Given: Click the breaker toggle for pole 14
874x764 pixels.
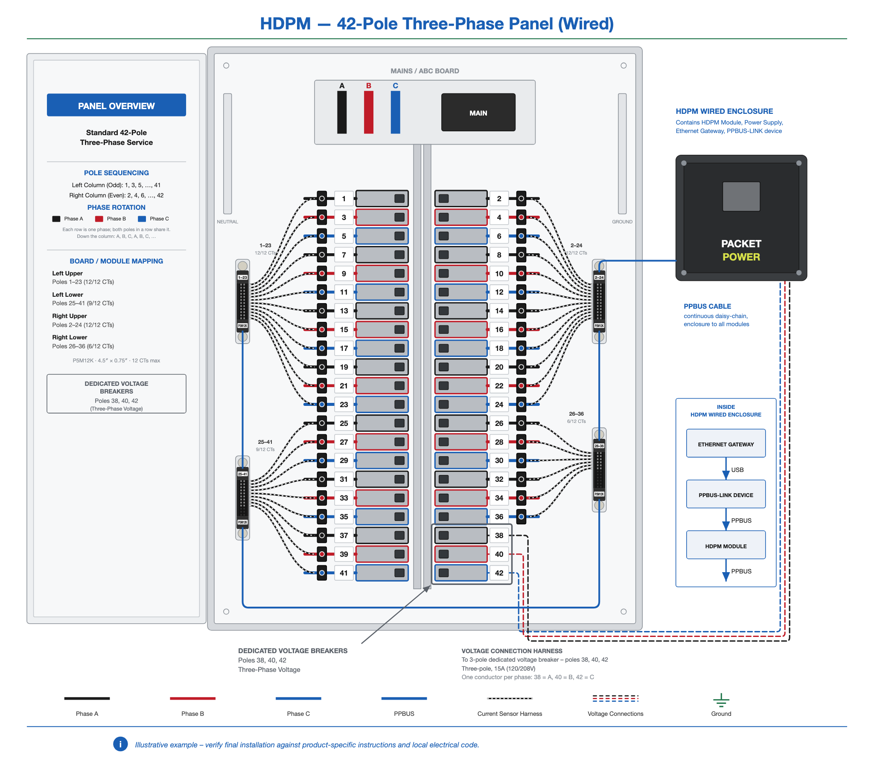Looking at the screenshot, I should click(444, 311).
